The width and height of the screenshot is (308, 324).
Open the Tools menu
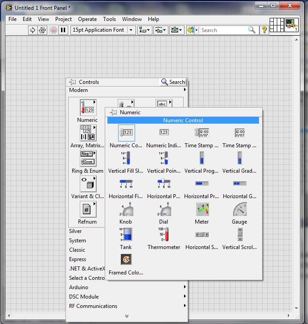109,19
